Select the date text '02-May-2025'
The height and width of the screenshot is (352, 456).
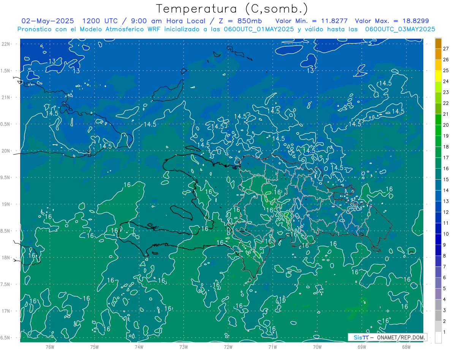pos(47,21)
